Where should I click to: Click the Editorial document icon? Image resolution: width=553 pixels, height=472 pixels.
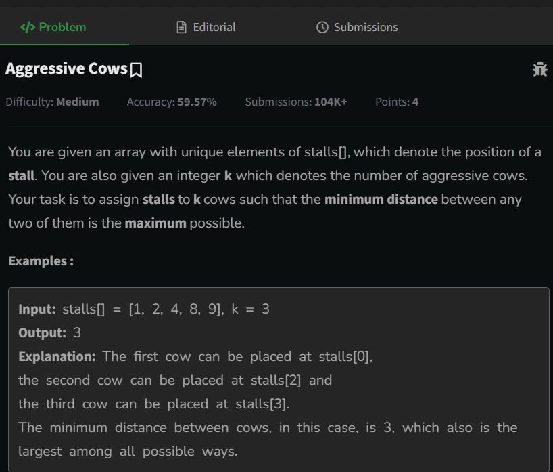[181, 27]
